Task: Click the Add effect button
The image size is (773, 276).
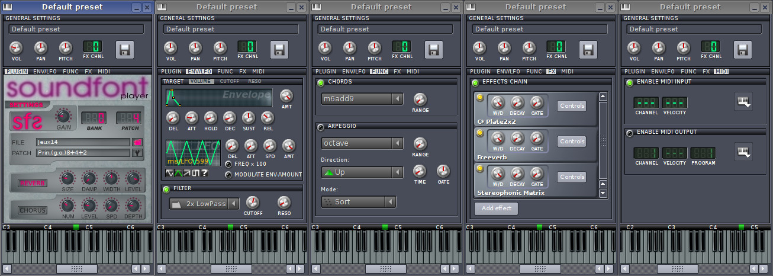Action: (x=496, y=208)
